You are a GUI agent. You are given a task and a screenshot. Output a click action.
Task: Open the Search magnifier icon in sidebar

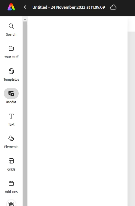point(11,26)
